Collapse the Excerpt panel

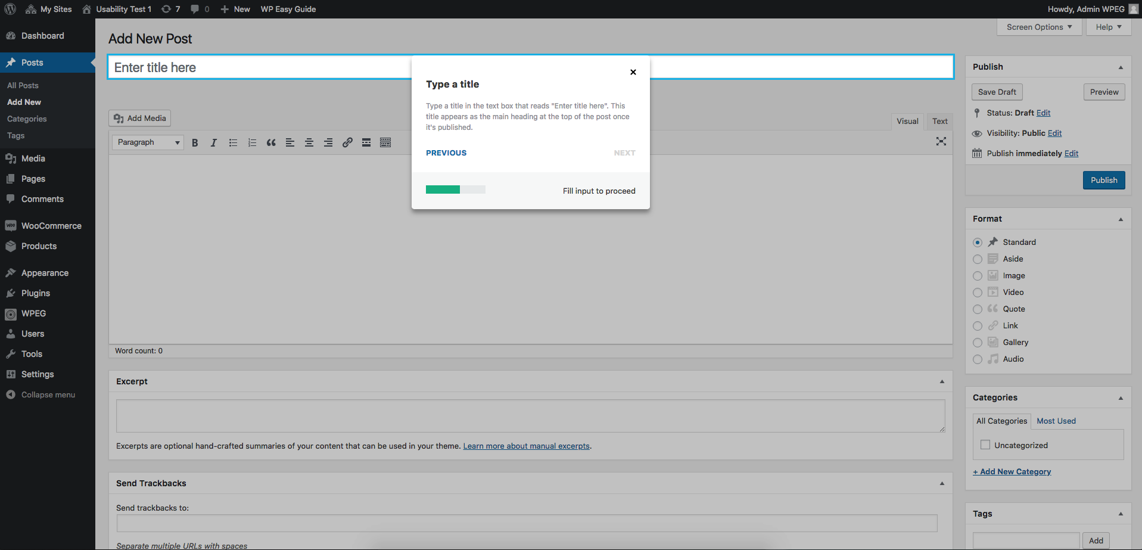(x=942, y=381)
